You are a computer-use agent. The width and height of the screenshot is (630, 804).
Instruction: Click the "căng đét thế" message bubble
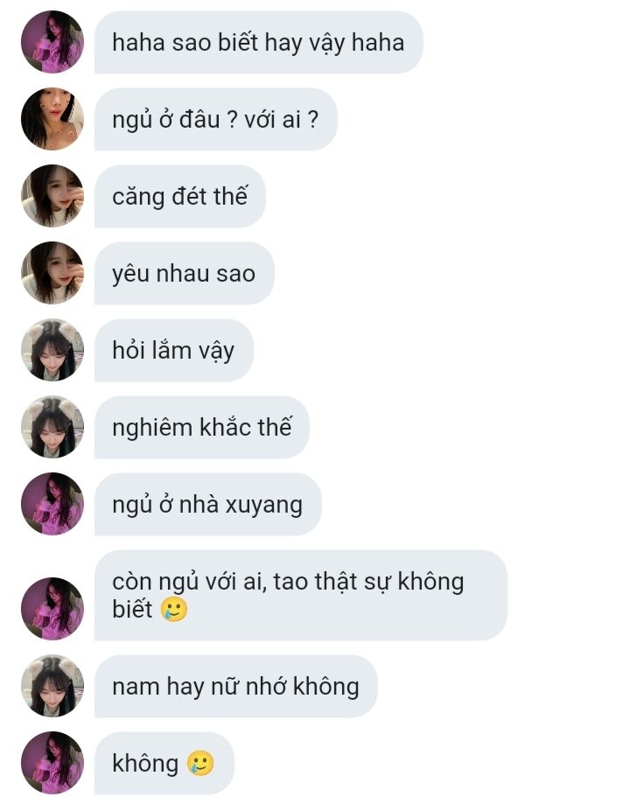(x=180, y=196)
